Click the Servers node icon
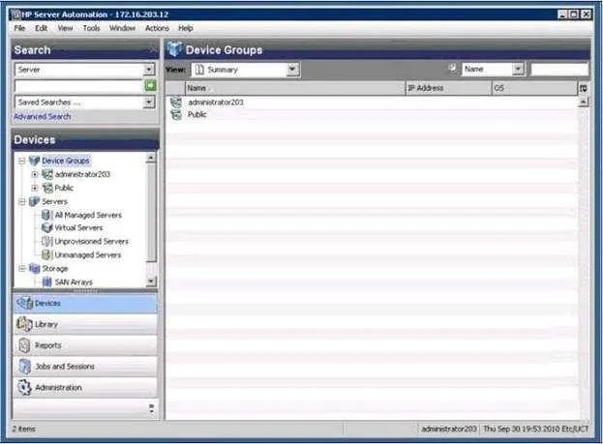The width and height of the screenshot is (603, 444). [34, 201]
